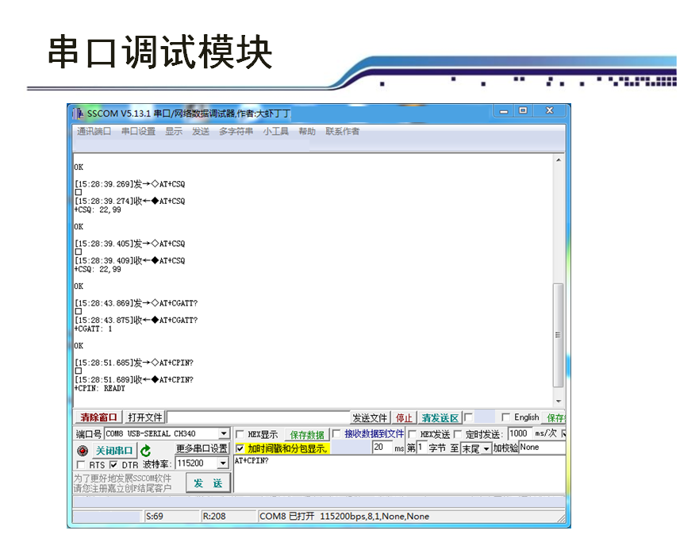This screenshot has height=542, width=699.
Task: Open the 串口设置 menu
Action: (x=138, y=131)
